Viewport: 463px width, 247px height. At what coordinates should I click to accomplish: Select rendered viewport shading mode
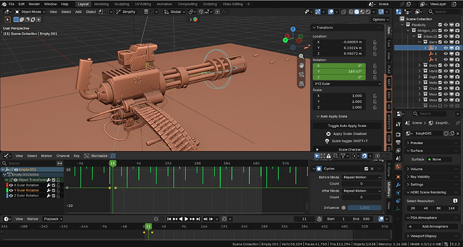(368, 12)
